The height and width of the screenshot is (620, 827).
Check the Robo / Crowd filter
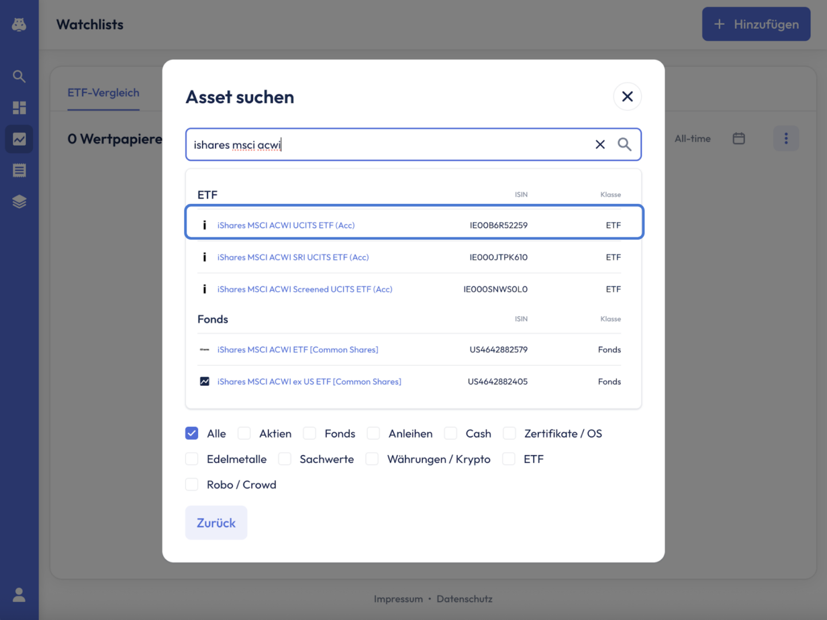coord(192,485)
